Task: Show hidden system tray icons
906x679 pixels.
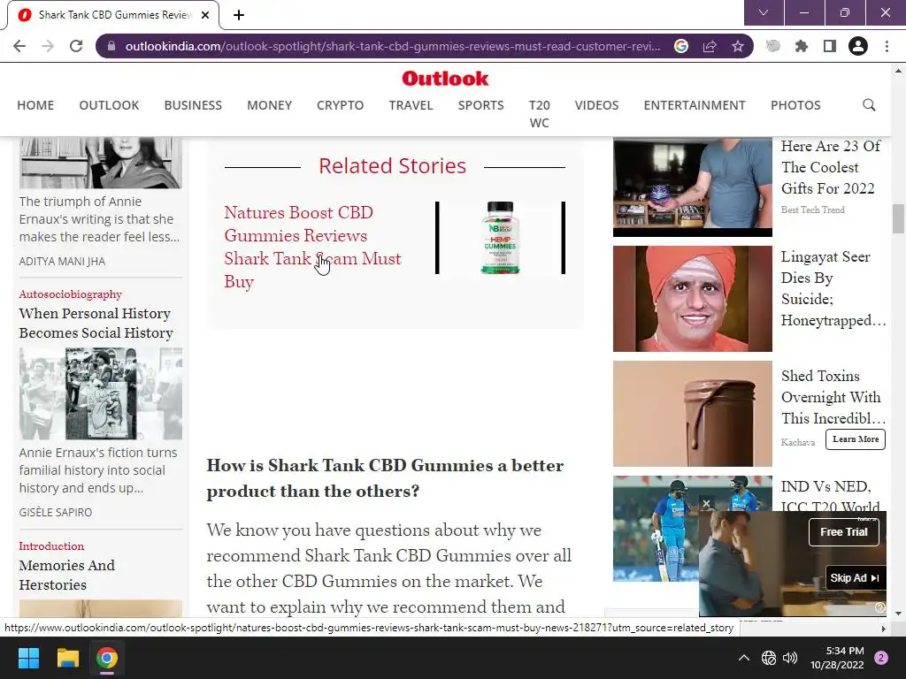Action: click(x=744, y=658)
